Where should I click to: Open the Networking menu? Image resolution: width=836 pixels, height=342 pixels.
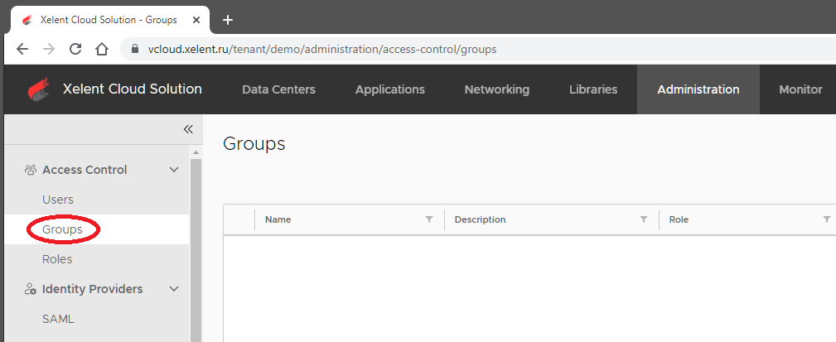497,89
